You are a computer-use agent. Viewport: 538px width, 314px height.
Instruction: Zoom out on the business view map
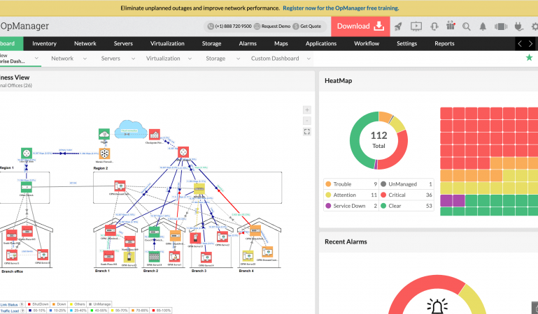(x=306, y=120)
